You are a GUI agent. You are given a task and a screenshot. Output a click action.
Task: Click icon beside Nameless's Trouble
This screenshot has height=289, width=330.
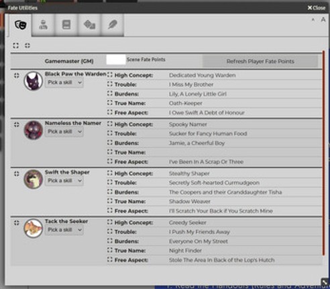pos(110,133)
